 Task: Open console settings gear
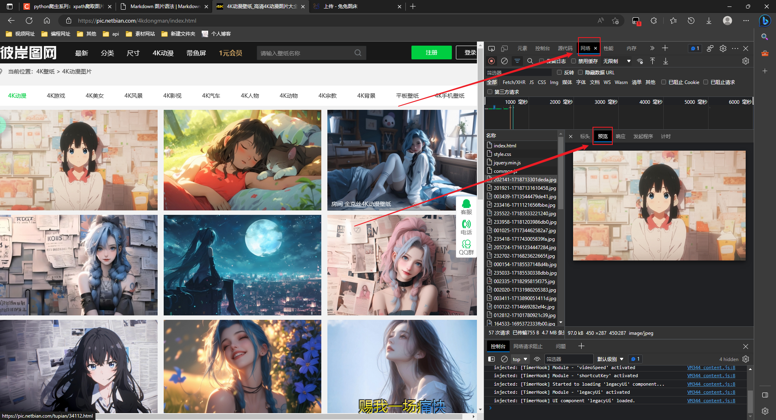pyautogui.click(x=746, y=359)
